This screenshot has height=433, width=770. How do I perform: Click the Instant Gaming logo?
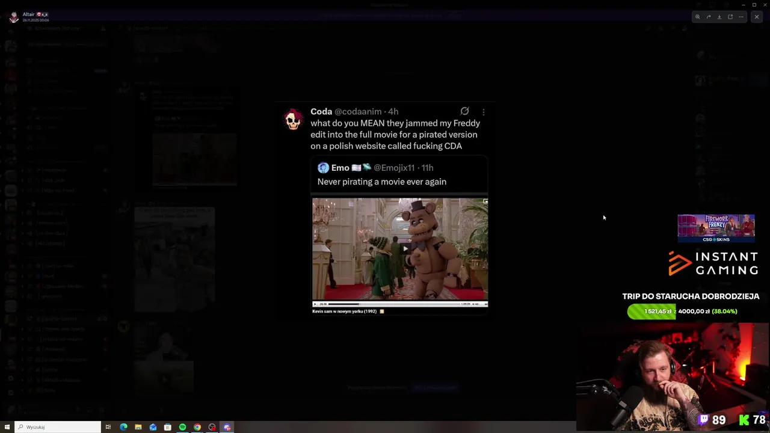click(713, 263)
